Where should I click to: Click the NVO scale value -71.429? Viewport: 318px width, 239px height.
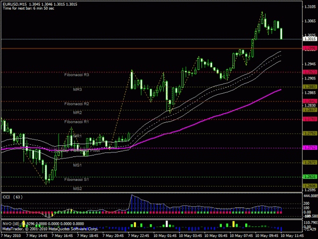point(310,229)
